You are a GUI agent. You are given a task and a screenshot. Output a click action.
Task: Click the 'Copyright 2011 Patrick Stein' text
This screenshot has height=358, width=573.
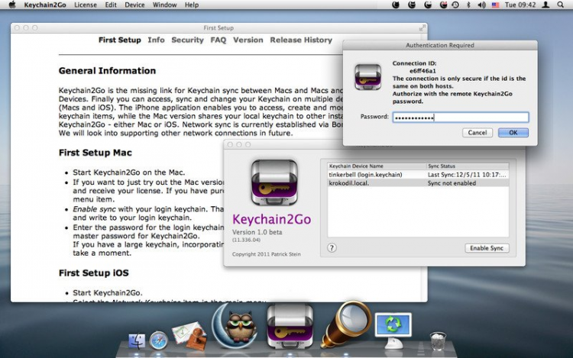click(x=267, y=254)
